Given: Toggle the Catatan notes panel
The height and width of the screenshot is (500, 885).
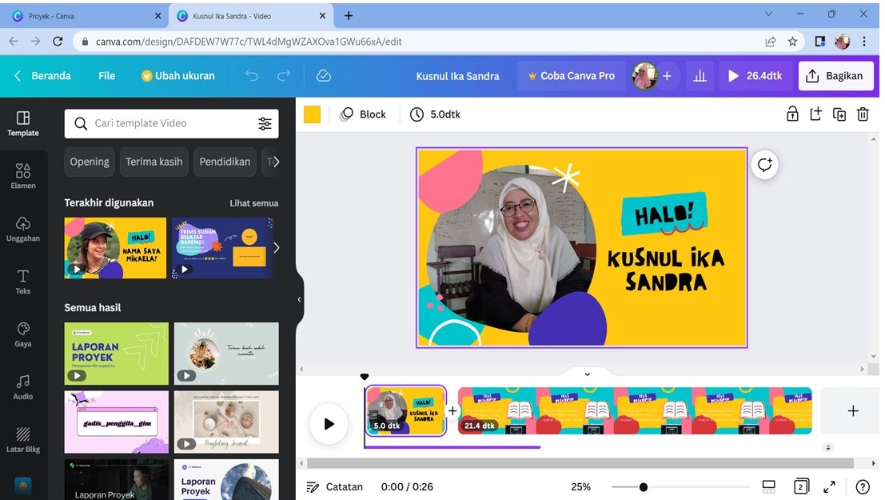Looking at the screenshot, I should point(335,486).
